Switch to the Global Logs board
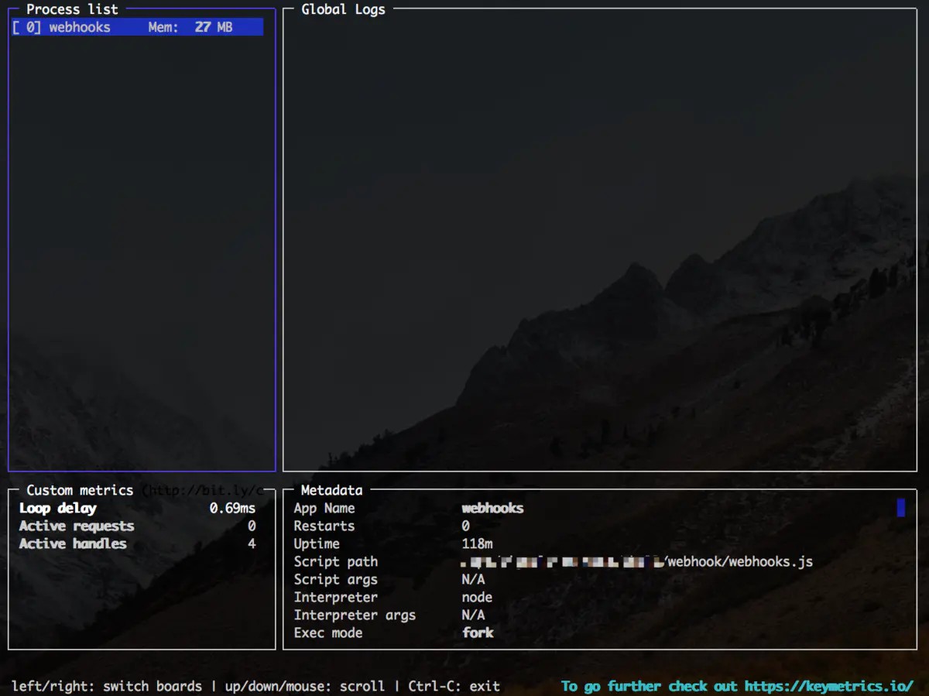This screenshot has width=929, height=696. (x=343, y=9)
